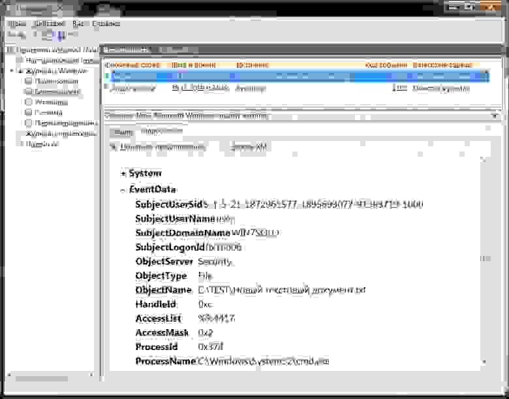Click the blue Help toolbar icon
This screenshot has height=399, width=509.
[x=61, y=35]
